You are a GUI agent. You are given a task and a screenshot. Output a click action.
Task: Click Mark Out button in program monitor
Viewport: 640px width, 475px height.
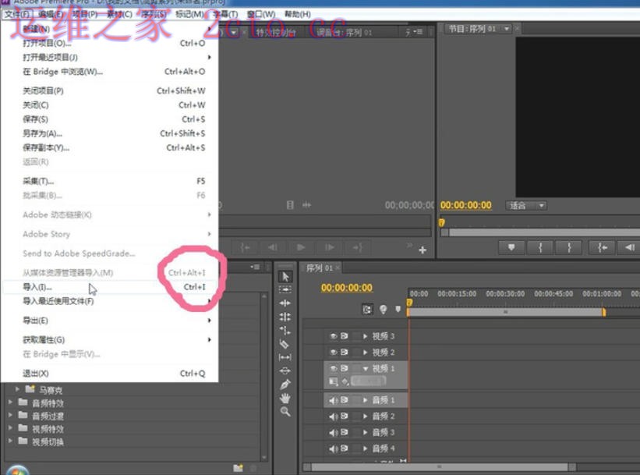point(568,247)
